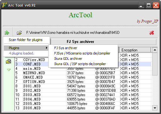
Task: Click the folder path text field
Action: click(73, 33)
